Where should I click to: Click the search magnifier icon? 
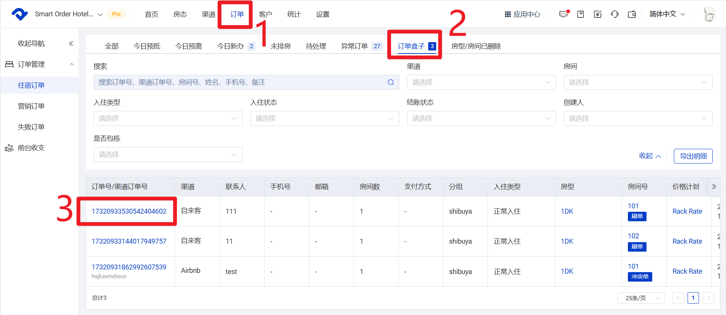tap(391, 82)
